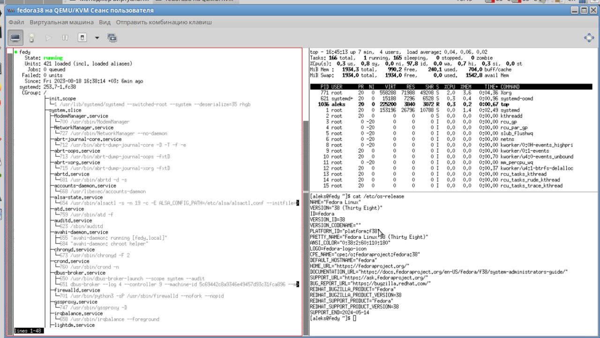Viewport: 600px width, 338px height.
Task: Pause the virtual machine
Action: pos(65,38)
